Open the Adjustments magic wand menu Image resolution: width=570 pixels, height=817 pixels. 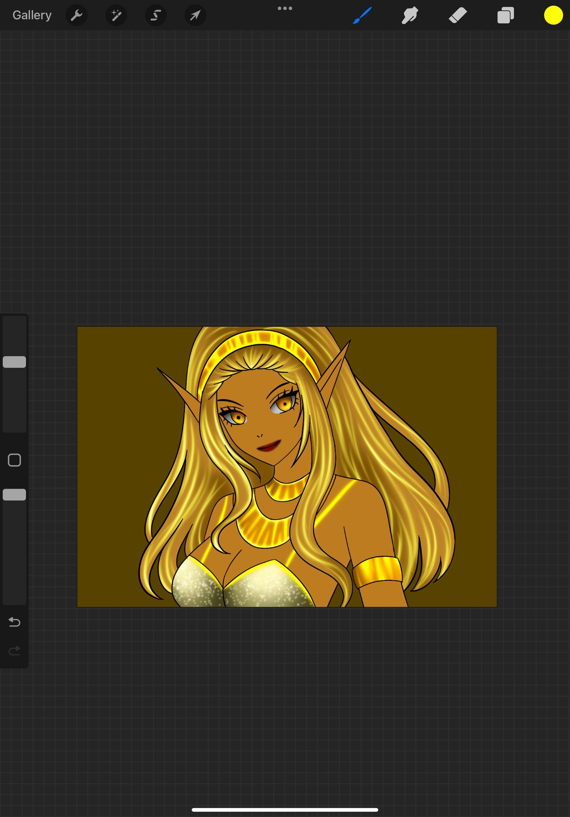[x=116, y=16]
